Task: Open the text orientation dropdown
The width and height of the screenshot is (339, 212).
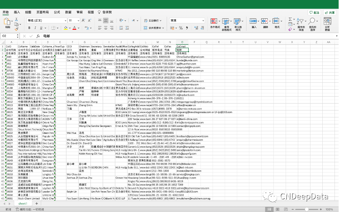Action: tap(125, 20)
